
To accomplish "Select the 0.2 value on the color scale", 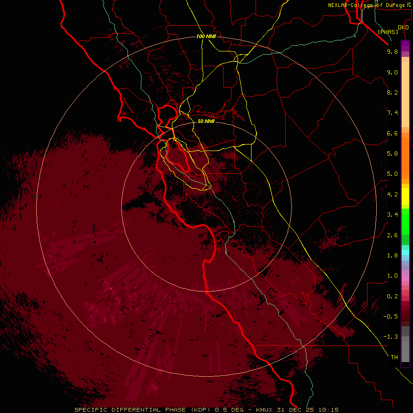I will pyautogui.click(x=392, y=296).
